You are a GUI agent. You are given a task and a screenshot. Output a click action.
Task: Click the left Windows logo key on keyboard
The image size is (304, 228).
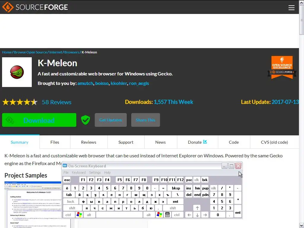pos(79,215)
